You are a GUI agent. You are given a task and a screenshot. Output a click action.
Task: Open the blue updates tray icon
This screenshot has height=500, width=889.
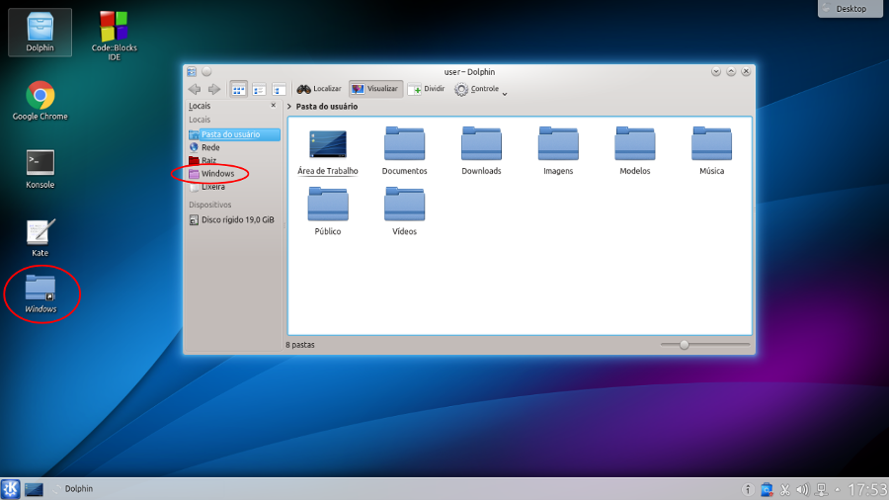coord(767,489)
